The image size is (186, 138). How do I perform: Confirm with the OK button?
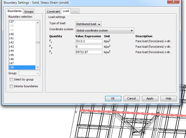click(x=113, y=98)
